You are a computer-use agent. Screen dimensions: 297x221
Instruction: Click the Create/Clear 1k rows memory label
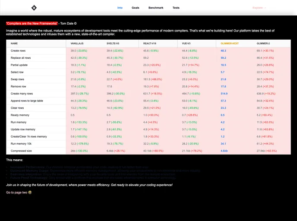click(x=29, y=136)
